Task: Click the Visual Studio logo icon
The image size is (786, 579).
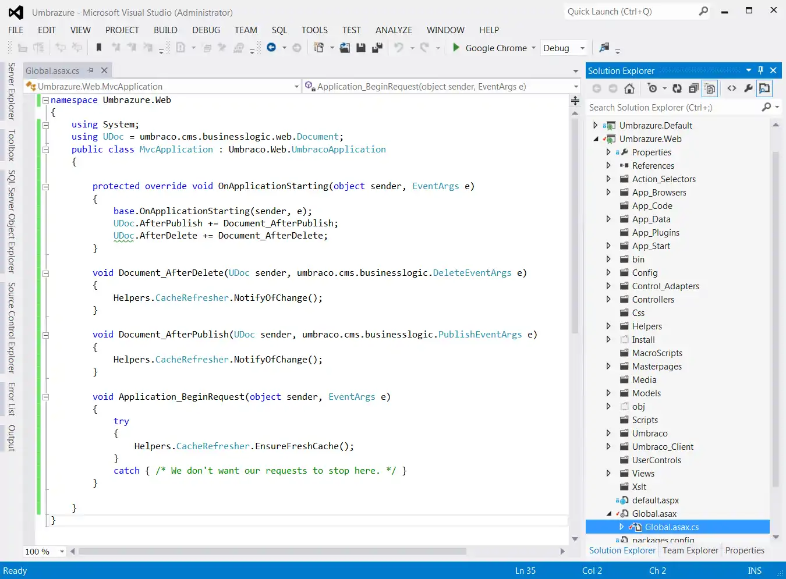Action: [x=16, y=12]
